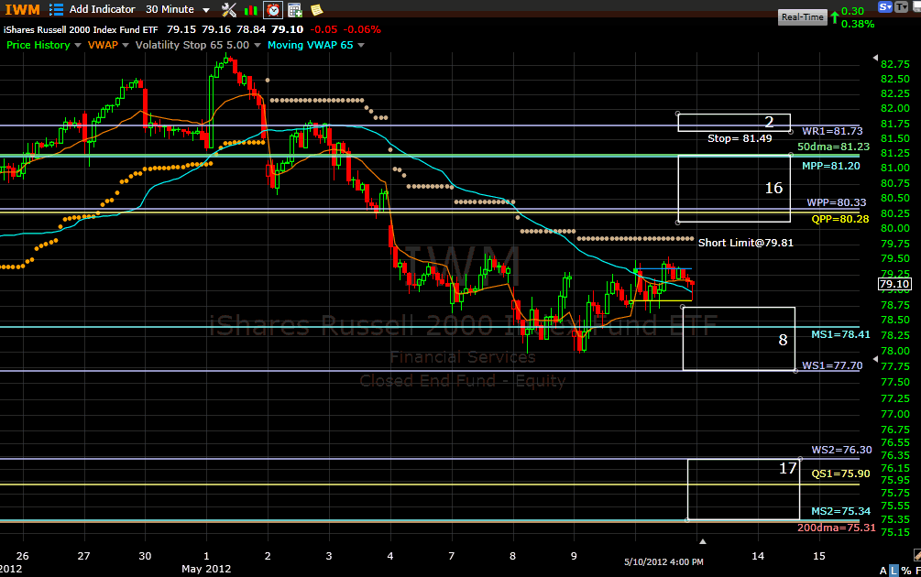Click the WS2=76.30 support label
This screenshot has height=577, width=921.
pyautogui.click(x=841, y=451)
